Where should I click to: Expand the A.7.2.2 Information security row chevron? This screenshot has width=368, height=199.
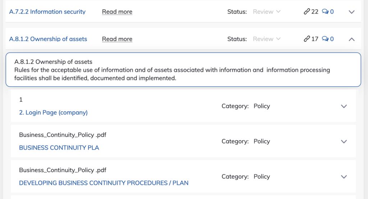pyautogui.click(x=351, y=12)
